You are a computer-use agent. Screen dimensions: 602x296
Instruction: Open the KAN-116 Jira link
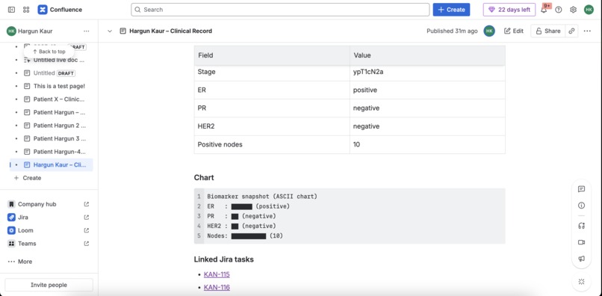pos(217,287)
